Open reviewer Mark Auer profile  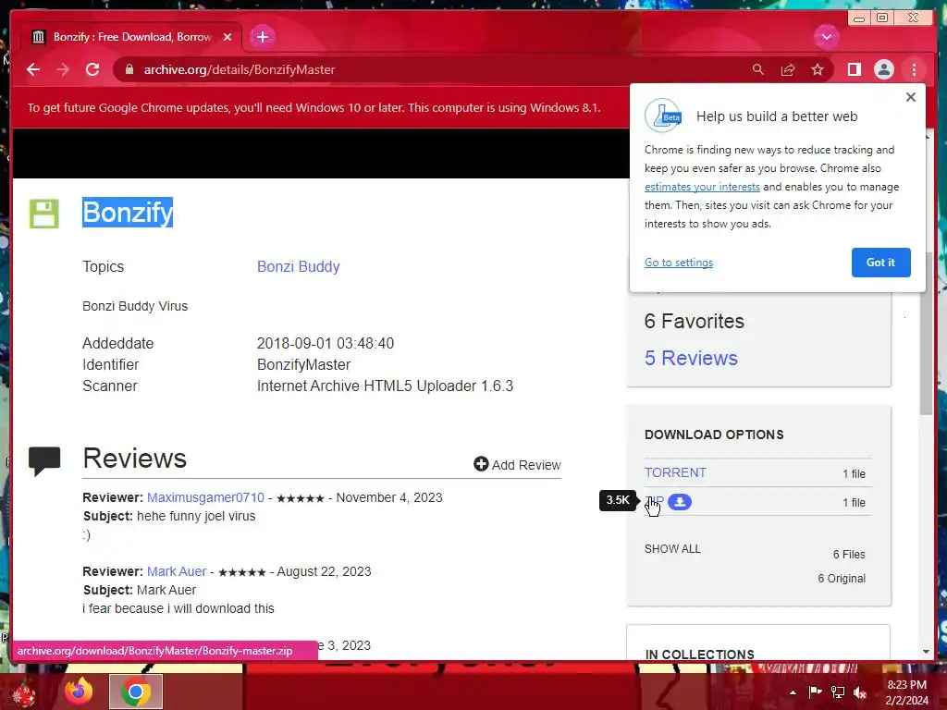(177, 571)
